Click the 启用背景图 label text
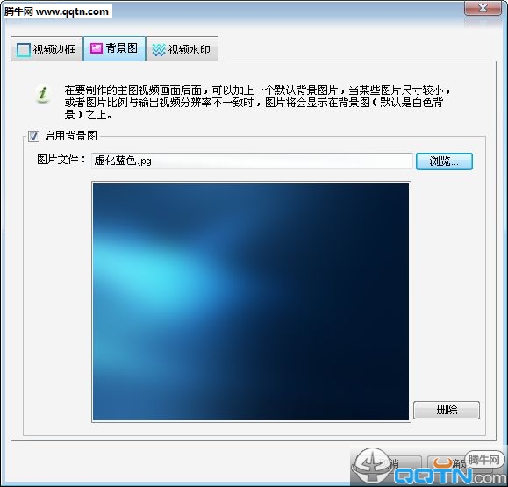Viewport: 508px width, 487px height. (x=70, y=136)
